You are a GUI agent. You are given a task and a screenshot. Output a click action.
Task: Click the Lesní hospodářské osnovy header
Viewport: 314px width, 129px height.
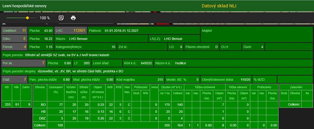click(x=24, y=6)
